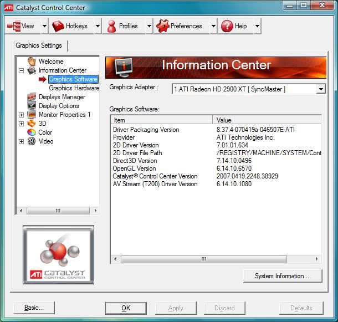Viewport: 338px width, 322px height.
Task: Click software list scroll left arrow
Action: pyautogui.click(x=115, y=259)
